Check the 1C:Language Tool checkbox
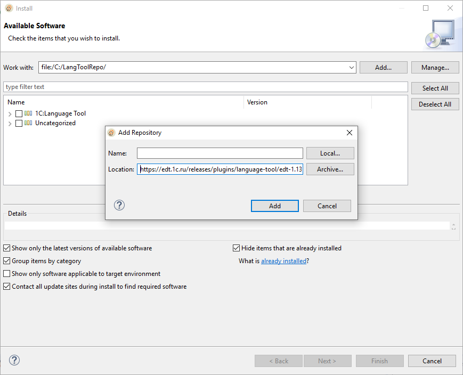 coord(19,113)
